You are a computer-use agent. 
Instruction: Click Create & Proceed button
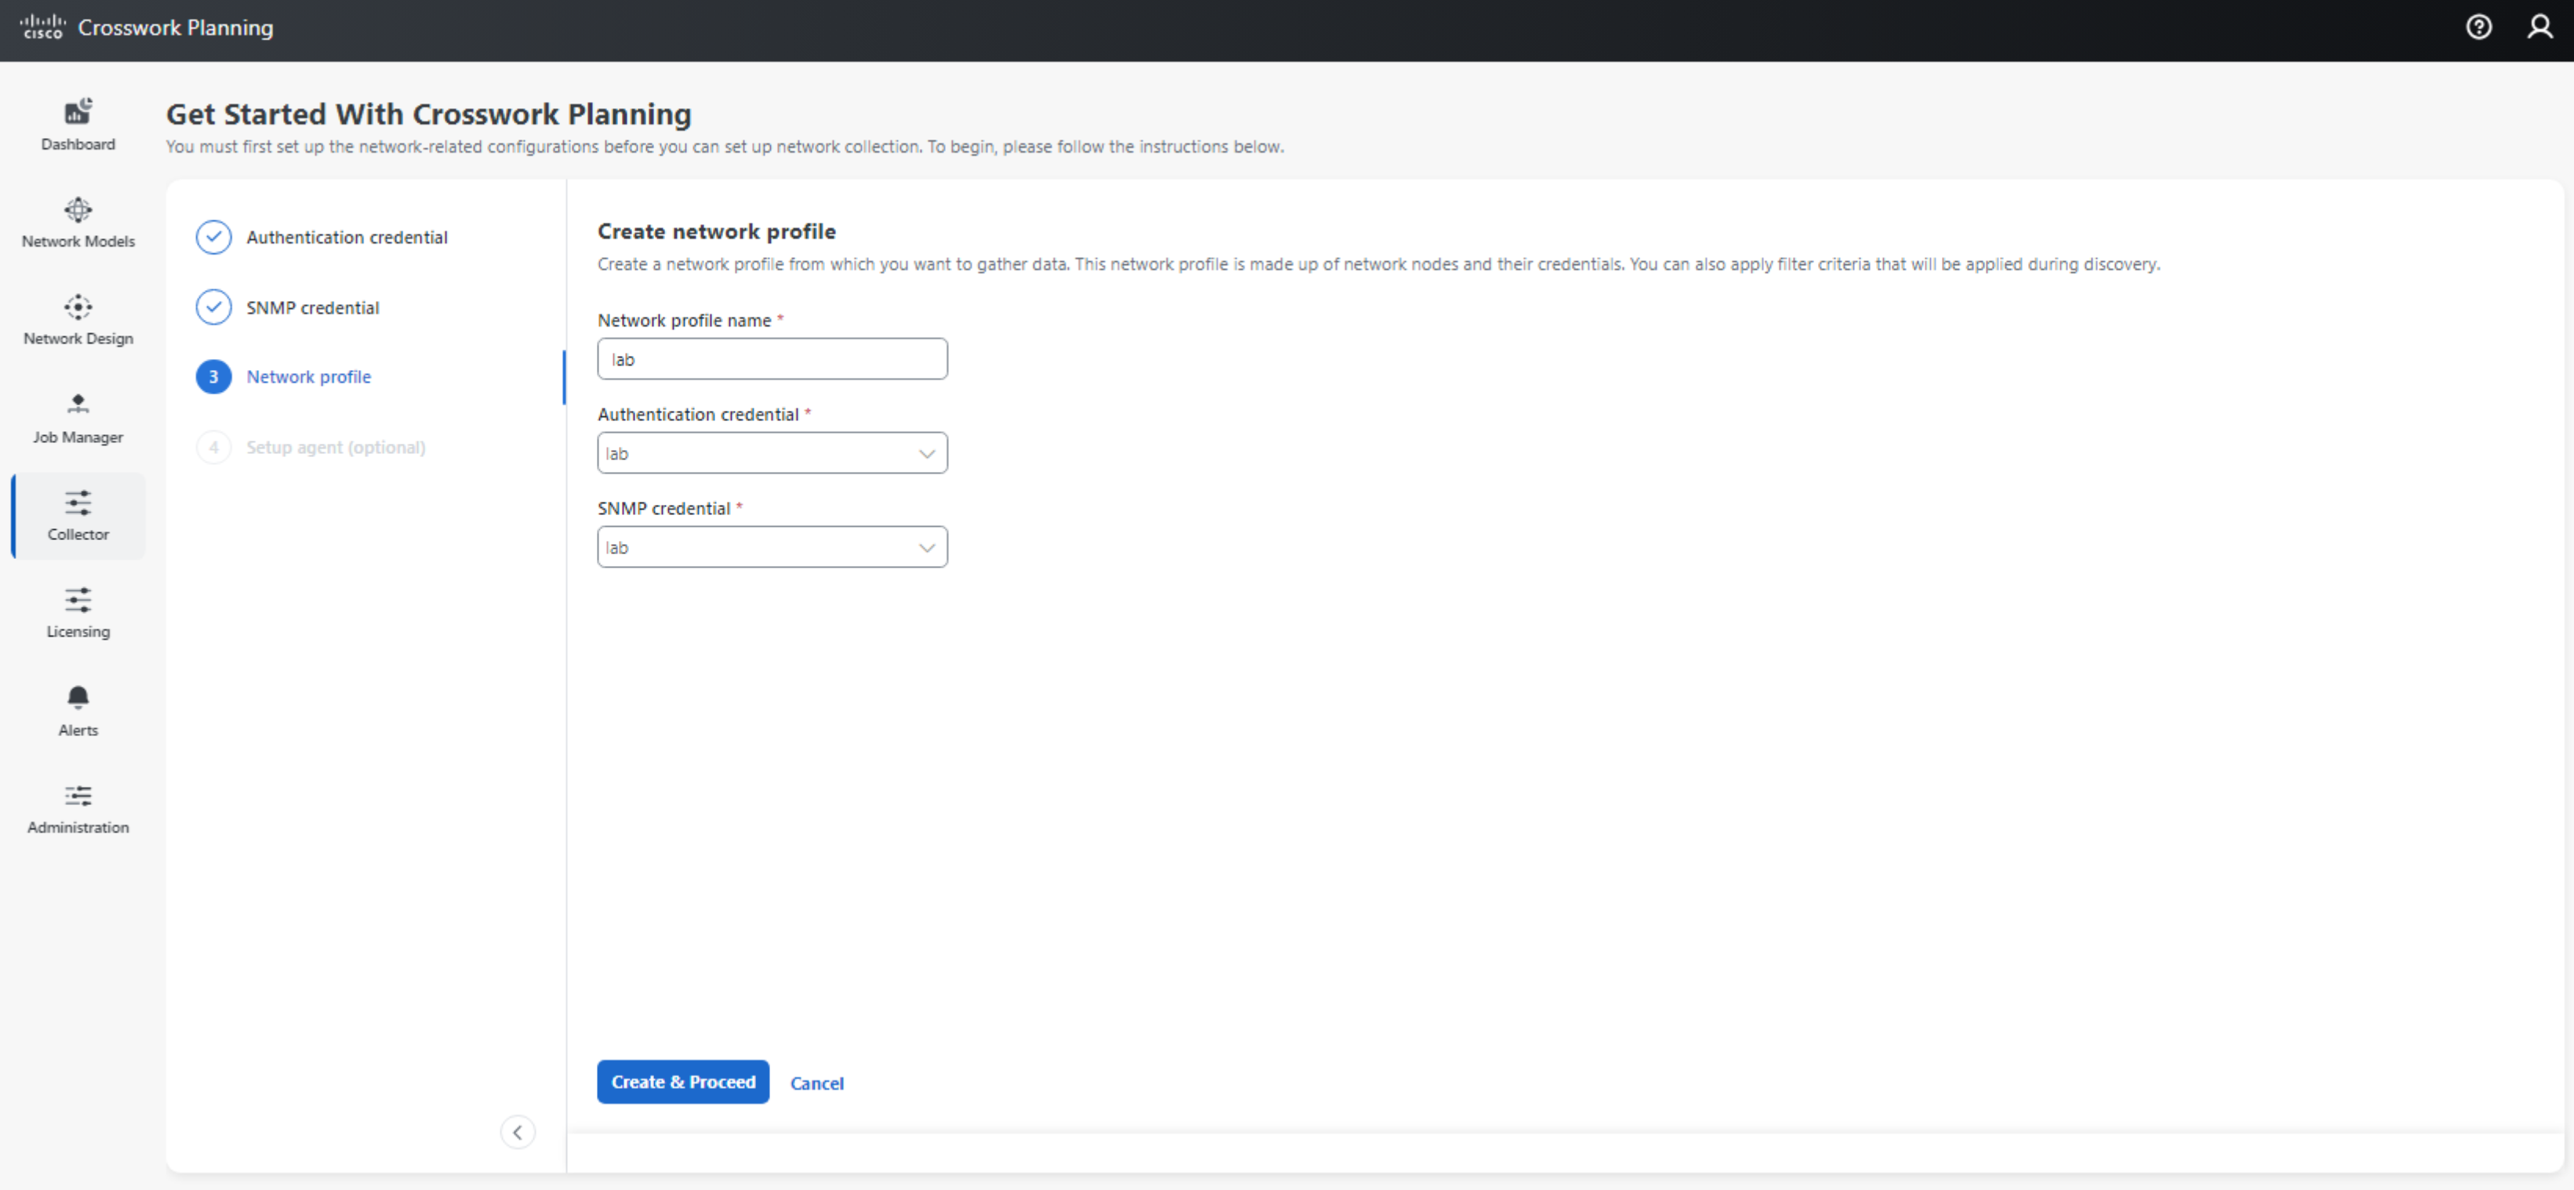[683, 1081]
